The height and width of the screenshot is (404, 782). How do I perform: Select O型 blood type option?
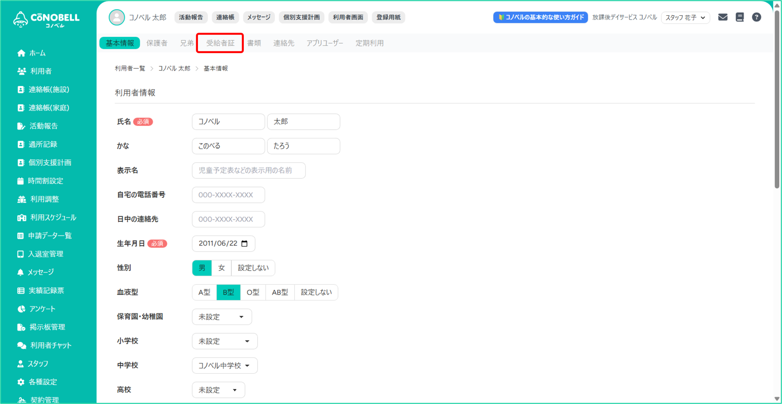point(253,292)
